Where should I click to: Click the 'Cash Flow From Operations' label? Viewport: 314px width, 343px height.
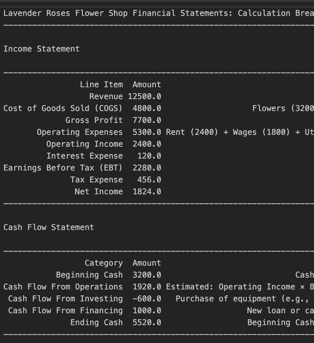click(x=63, y=287)
